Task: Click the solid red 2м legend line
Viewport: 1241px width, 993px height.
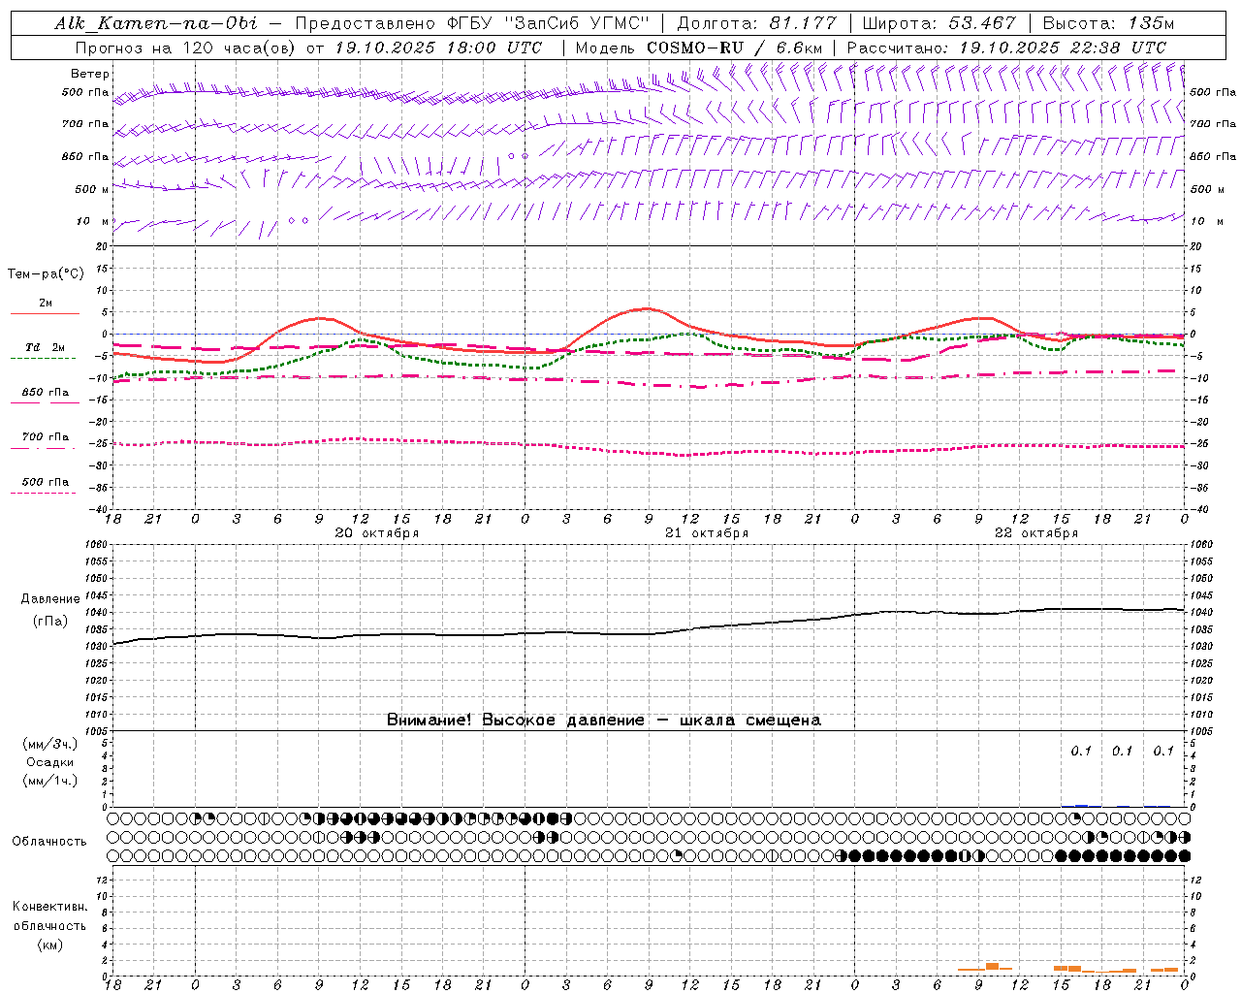Action: tap(45, 313)
